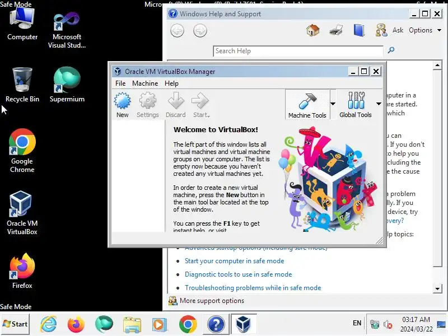
Task: Click the Help window scrollbar down arrow
Action: 437,288
